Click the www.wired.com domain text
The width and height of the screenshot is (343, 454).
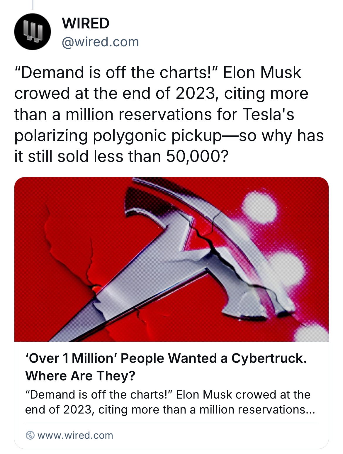pyautogui.click(x=75, y=436)
